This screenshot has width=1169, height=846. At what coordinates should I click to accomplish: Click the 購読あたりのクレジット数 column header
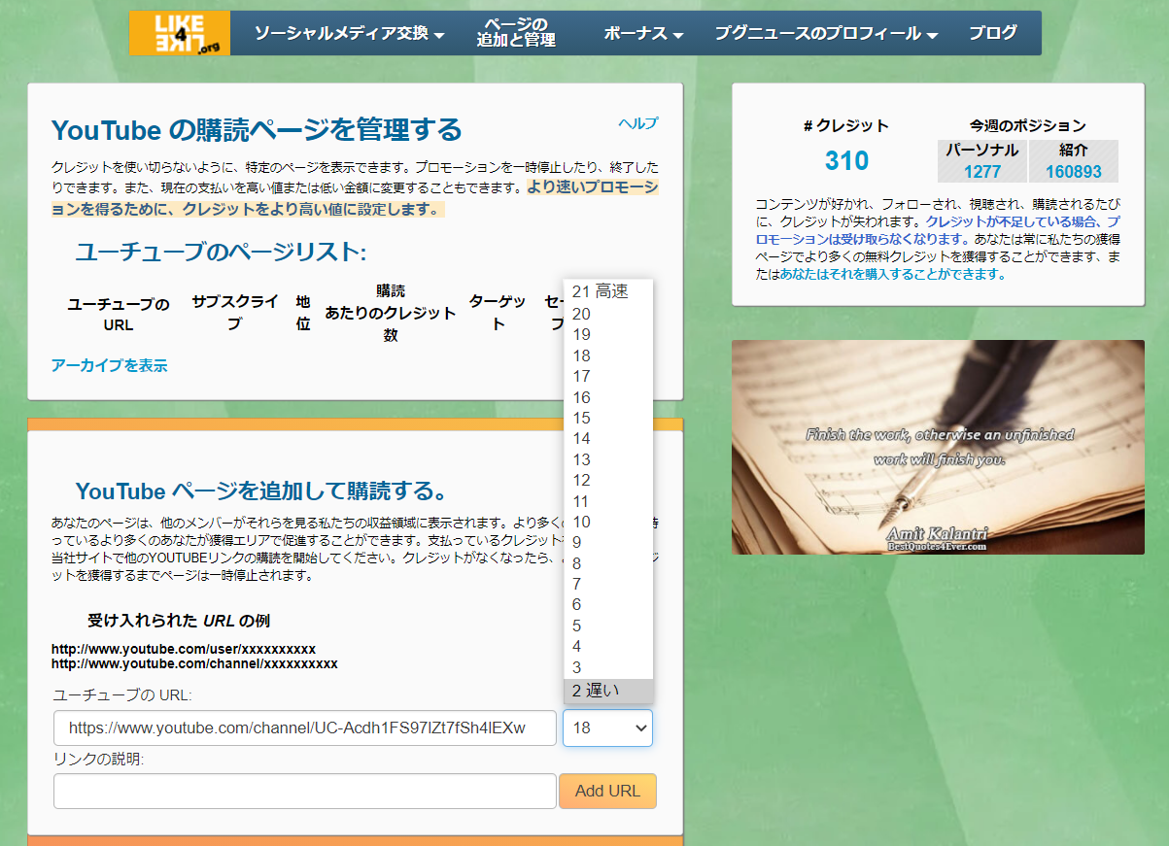pos(391,313)
